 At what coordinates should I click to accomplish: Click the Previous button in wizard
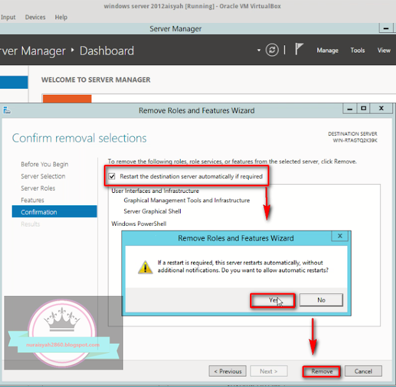coord(228,371)
